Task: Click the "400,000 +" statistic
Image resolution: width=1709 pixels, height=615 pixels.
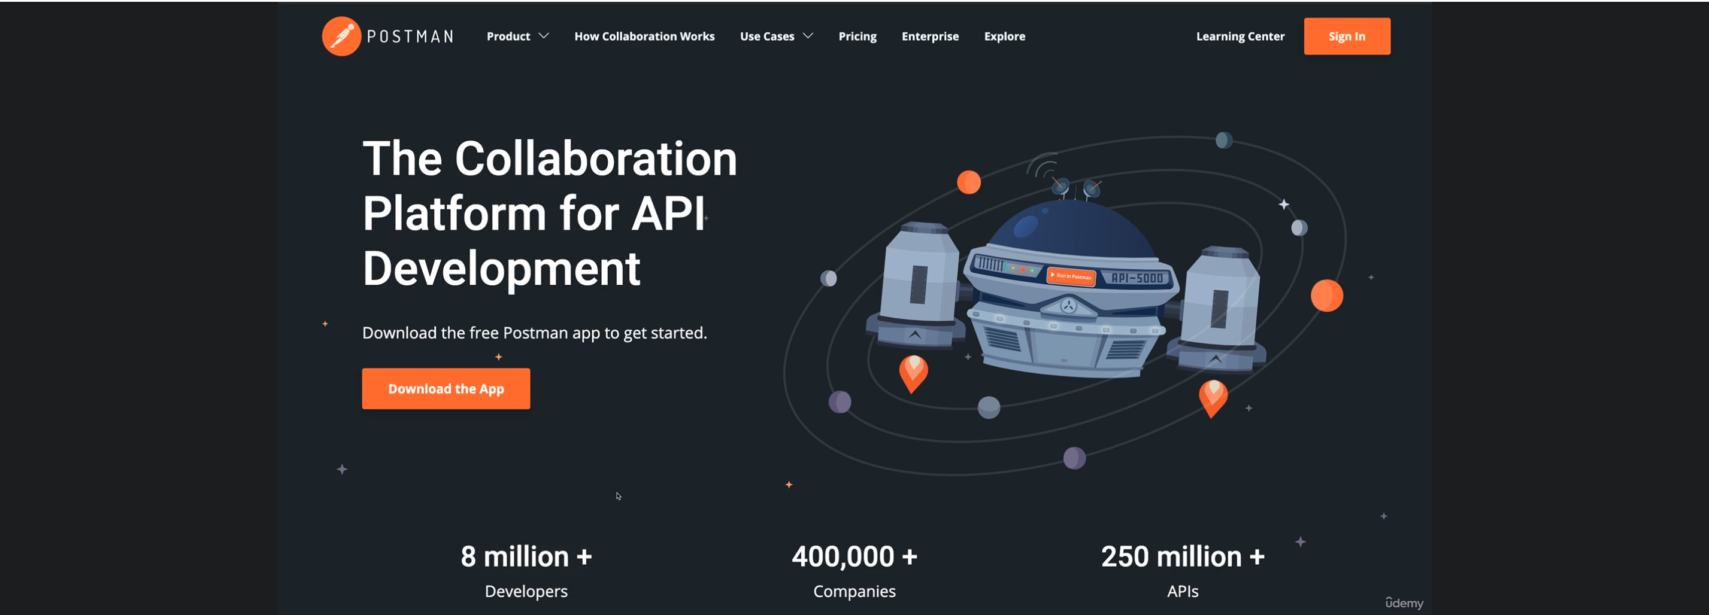Action: click(855, 557)
